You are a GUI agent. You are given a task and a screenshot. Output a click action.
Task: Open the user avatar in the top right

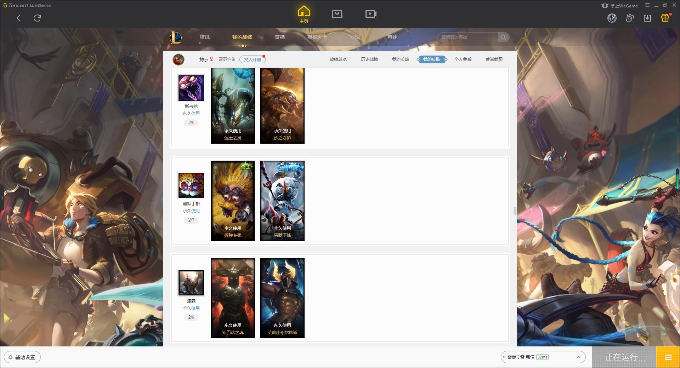pyautogui.click(x=612, y=18)
